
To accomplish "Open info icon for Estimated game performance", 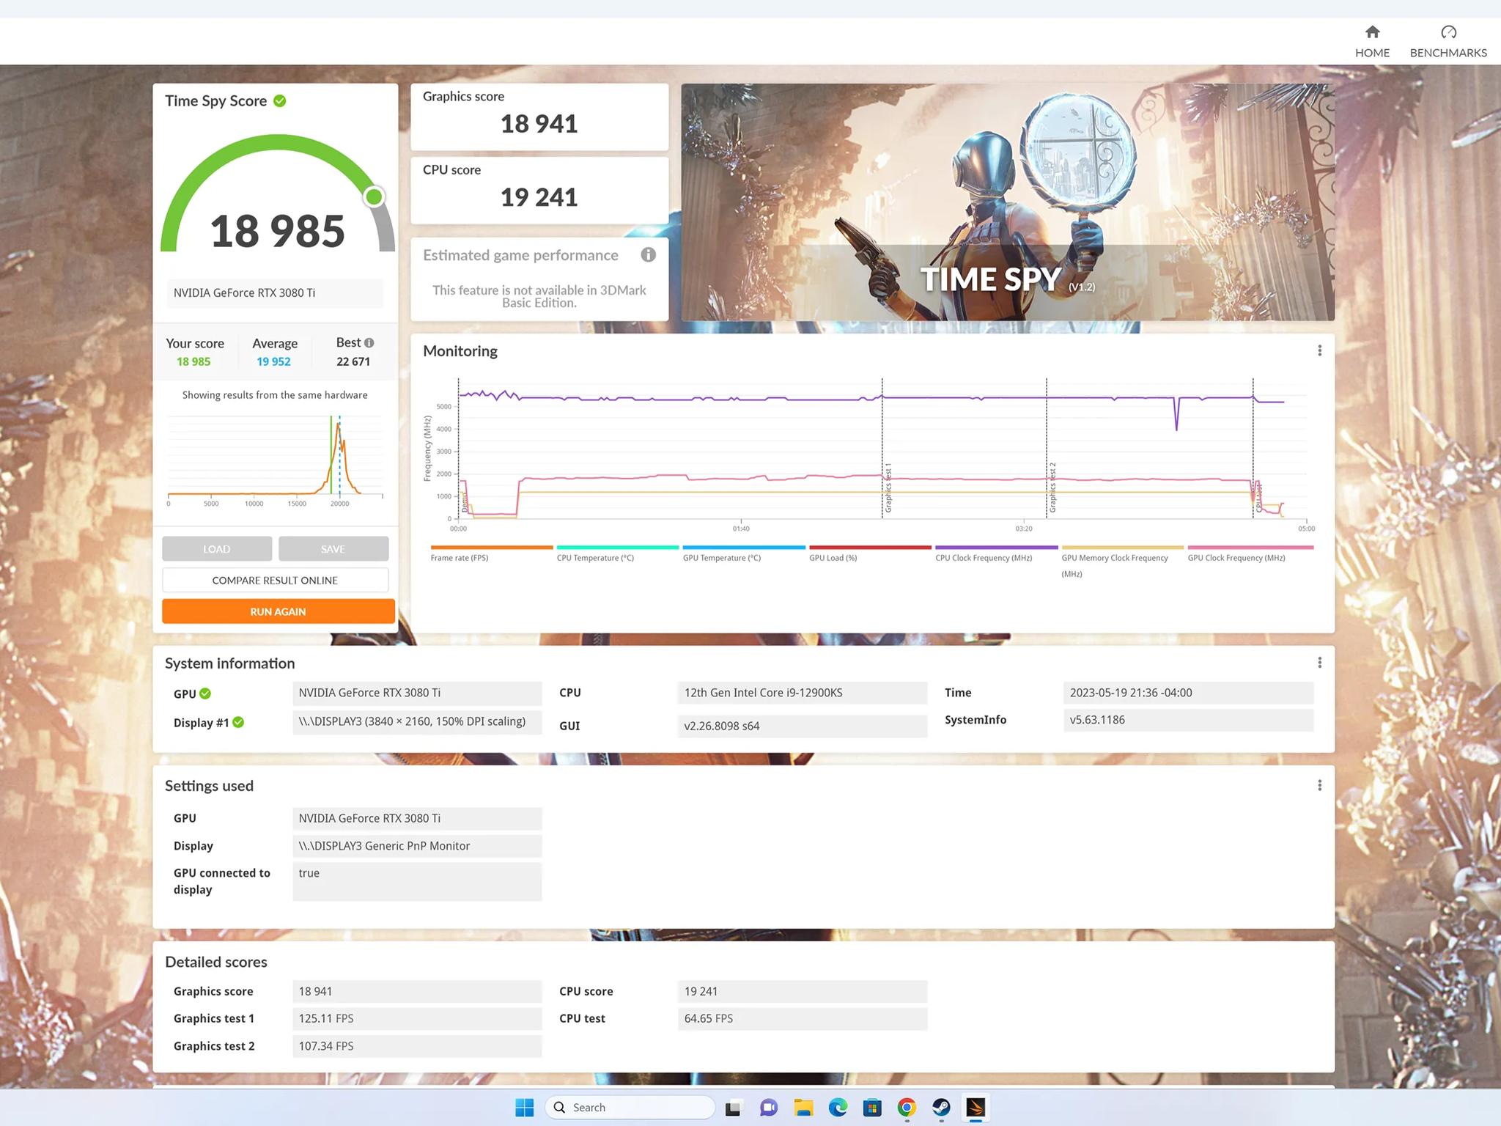I will click(x=648, y=255).
